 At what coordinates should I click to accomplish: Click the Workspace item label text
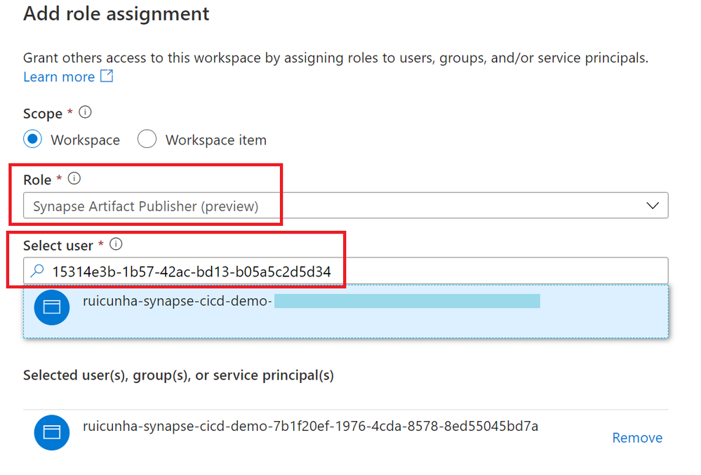click(215, 140)
